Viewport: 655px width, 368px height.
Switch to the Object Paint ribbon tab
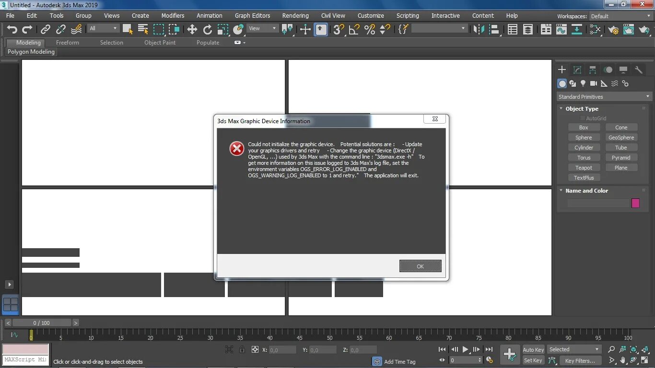(160, 43)
